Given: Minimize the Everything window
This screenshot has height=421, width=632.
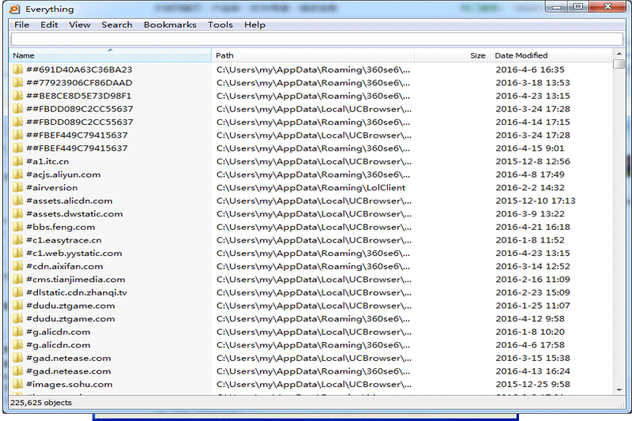Looking at the screenshot, I should click(557, 6).
